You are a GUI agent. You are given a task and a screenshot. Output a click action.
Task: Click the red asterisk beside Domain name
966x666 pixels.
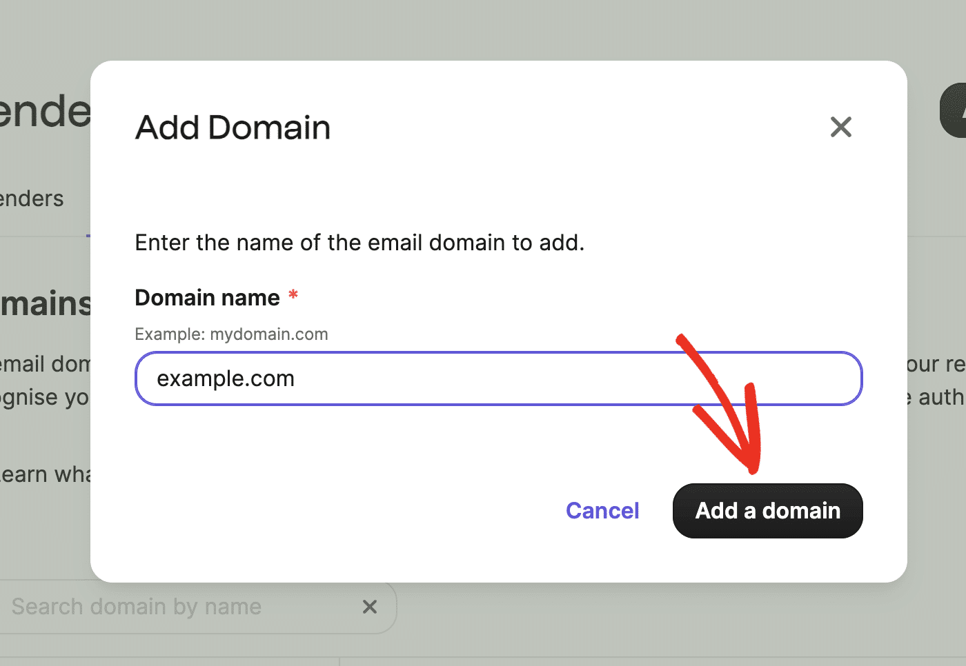coord(293,295)
